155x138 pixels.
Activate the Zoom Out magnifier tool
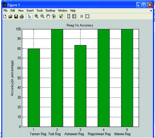tap(42, 16)
